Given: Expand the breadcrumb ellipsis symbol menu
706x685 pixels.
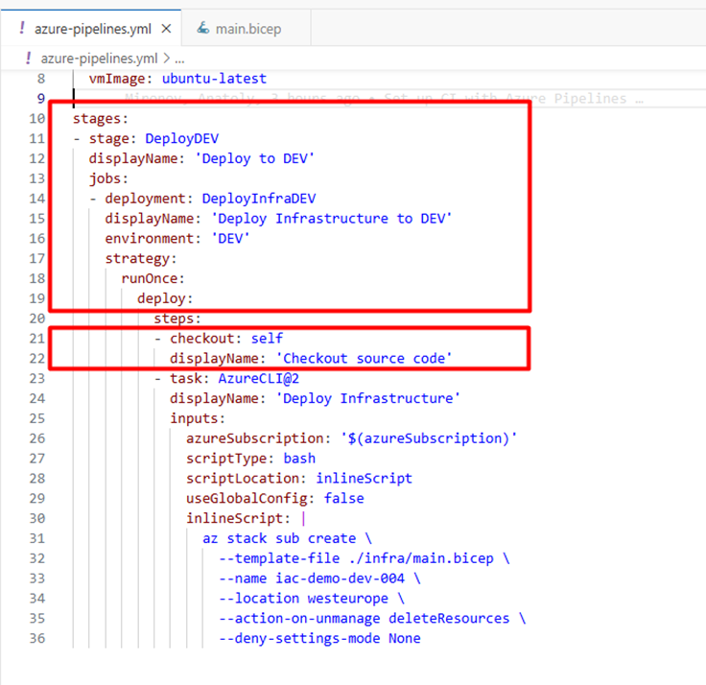Looking at the screenshot, I should pyautogui.click(x=179, y=58).
